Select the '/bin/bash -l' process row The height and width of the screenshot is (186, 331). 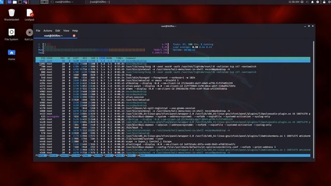click(173, 128)
